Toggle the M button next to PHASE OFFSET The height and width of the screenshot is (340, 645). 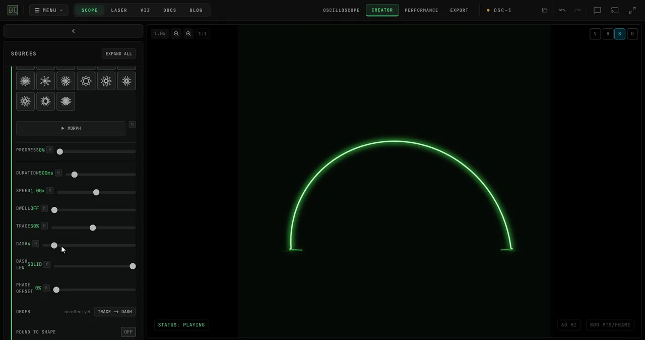click(x=46, y=288)
